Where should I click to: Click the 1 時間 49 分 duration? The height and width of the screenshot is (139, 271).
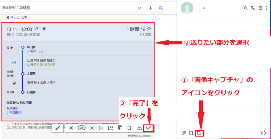click(139, 29)
